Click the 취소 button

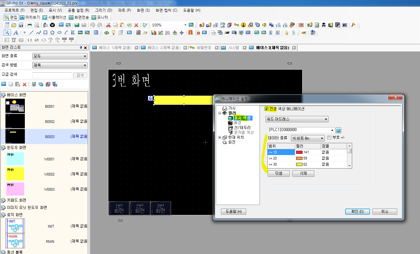[x=385, y=212]
